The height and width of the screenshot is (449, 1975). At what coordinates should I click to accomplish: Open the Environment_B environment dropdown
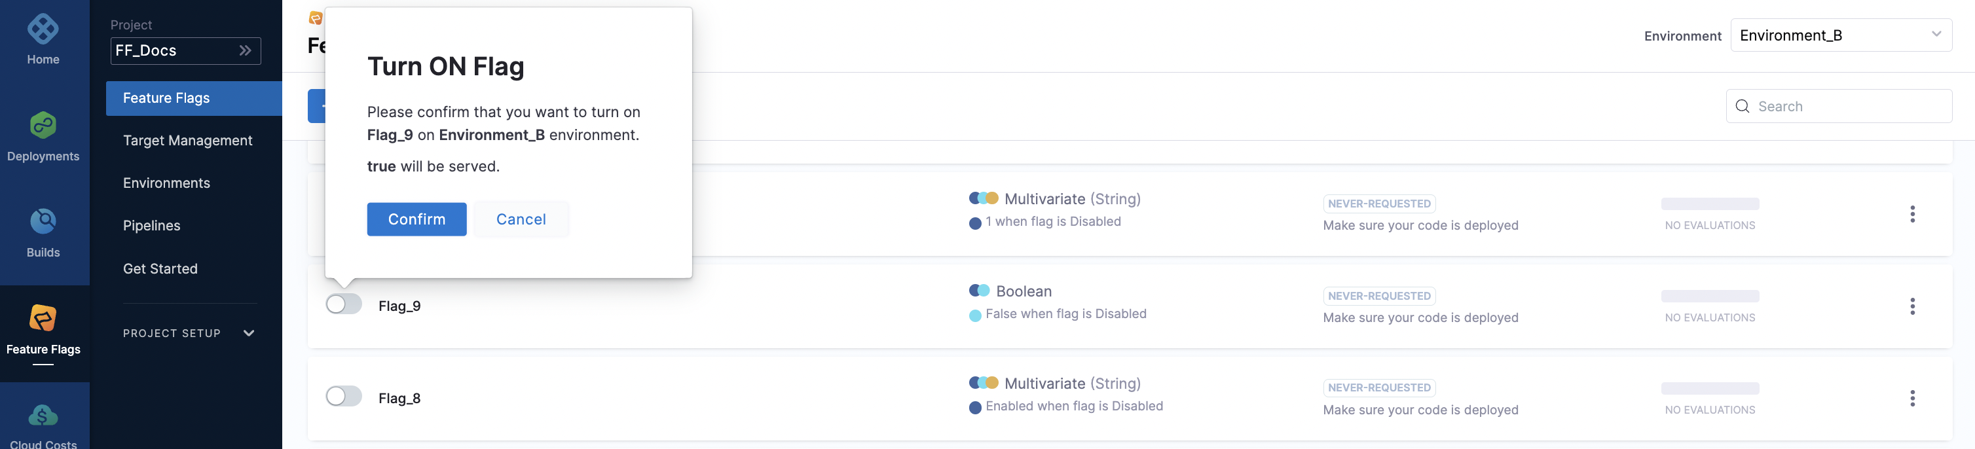[1841, 35]
